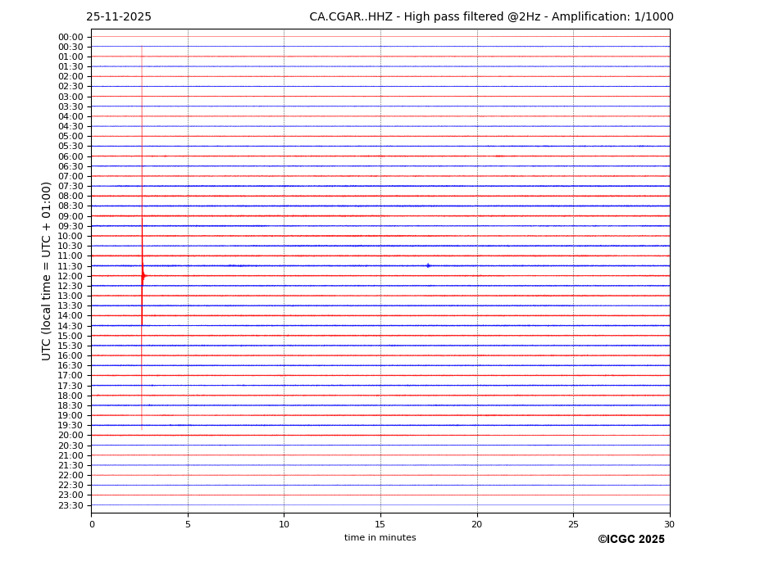Screen dimensions: 760x570
Task: Click the 25 tick on the x-axis
Action: [x=573, y=524]
